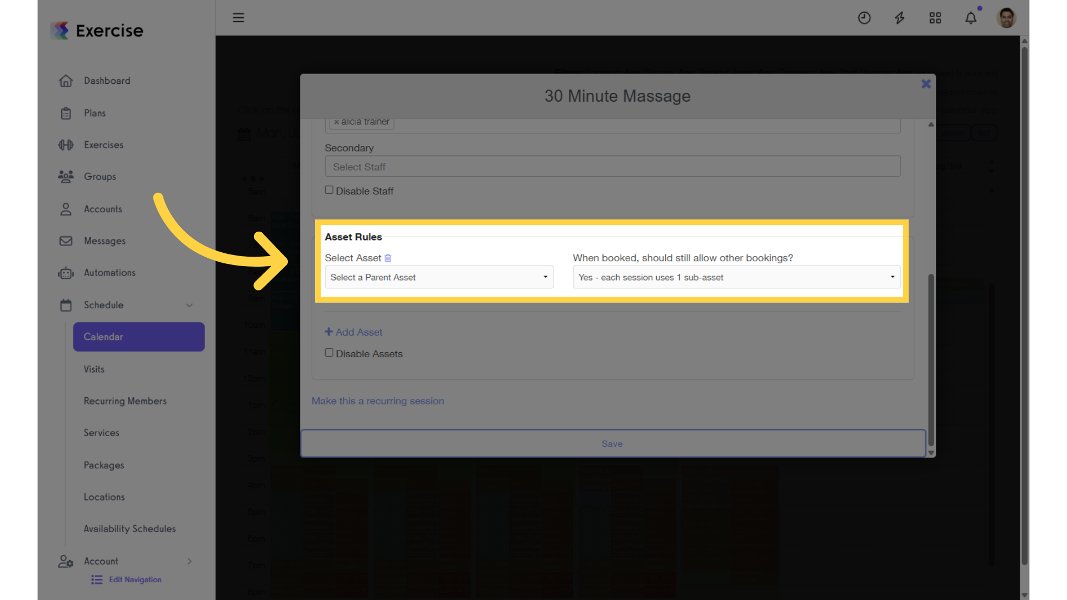Image resolution: width=1067 pixels, height=600 pixels.
Task: Click the plus icon beside Add Asset
Action: (x=329, y=332)
